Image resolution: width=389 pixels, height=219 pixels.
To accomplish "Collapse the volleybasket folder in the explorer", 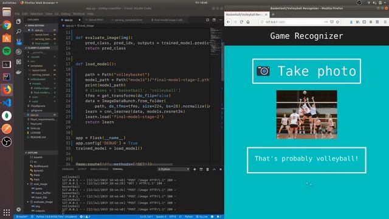I will (x=38, y=79).
